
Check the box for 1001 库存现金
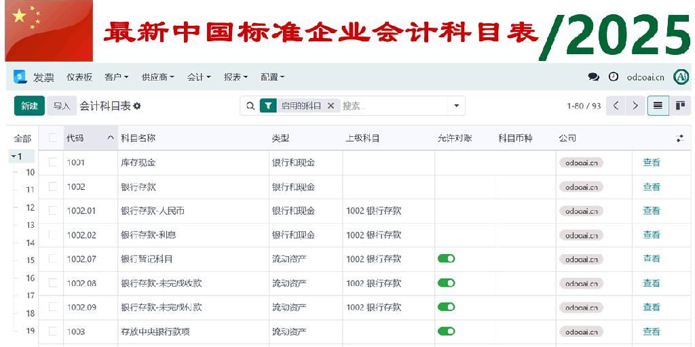coord(53,163)
